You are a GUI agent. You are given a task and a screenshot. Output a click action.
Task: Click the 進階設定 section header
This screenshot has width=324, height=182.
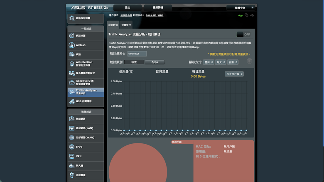click(86, 112)
